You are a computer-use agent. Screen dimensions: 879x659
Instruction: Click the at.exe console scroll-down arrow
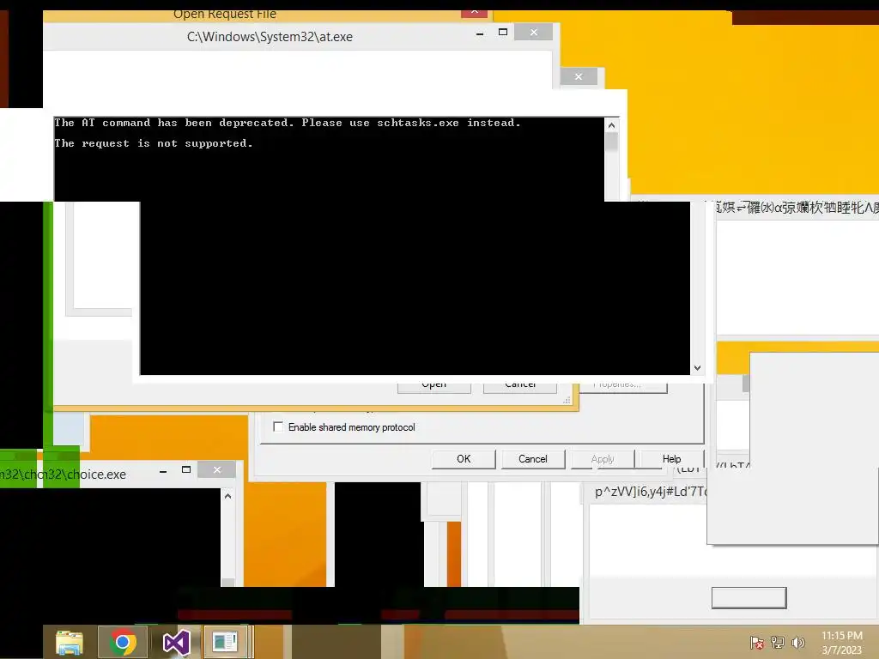coord(697,368)
